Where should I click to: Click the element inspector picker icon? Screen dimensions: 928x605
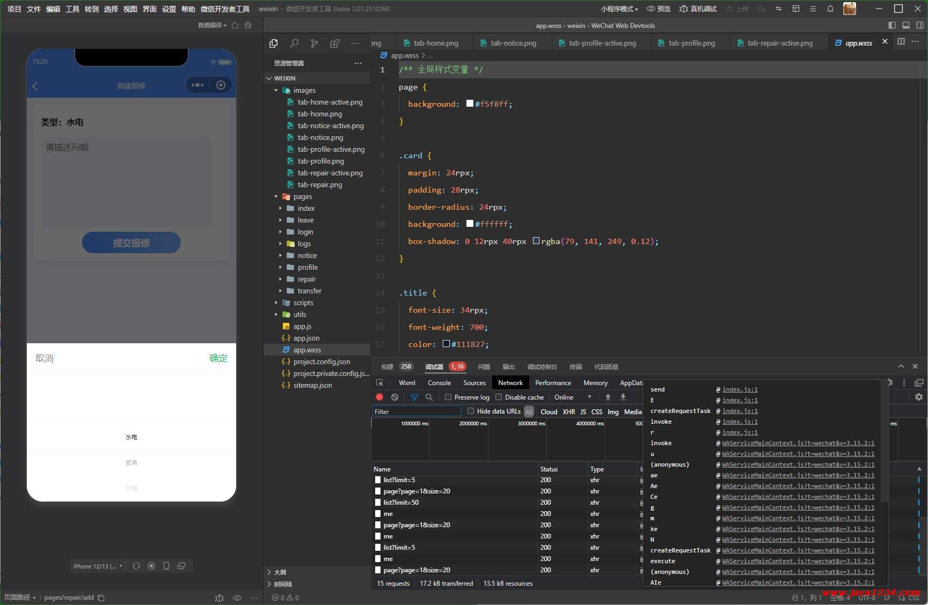point(380,382)
